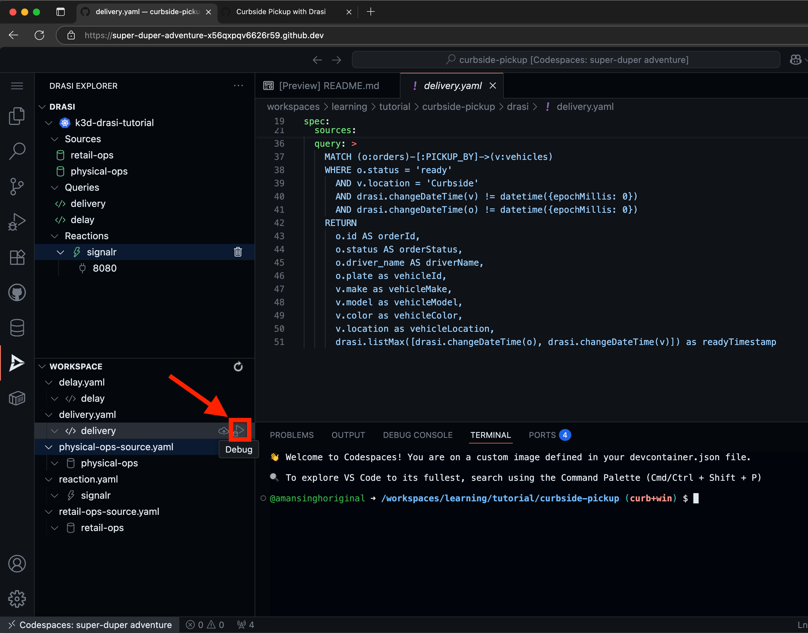
Task: Open Manage with the settings gear
Action: (17, 599)
